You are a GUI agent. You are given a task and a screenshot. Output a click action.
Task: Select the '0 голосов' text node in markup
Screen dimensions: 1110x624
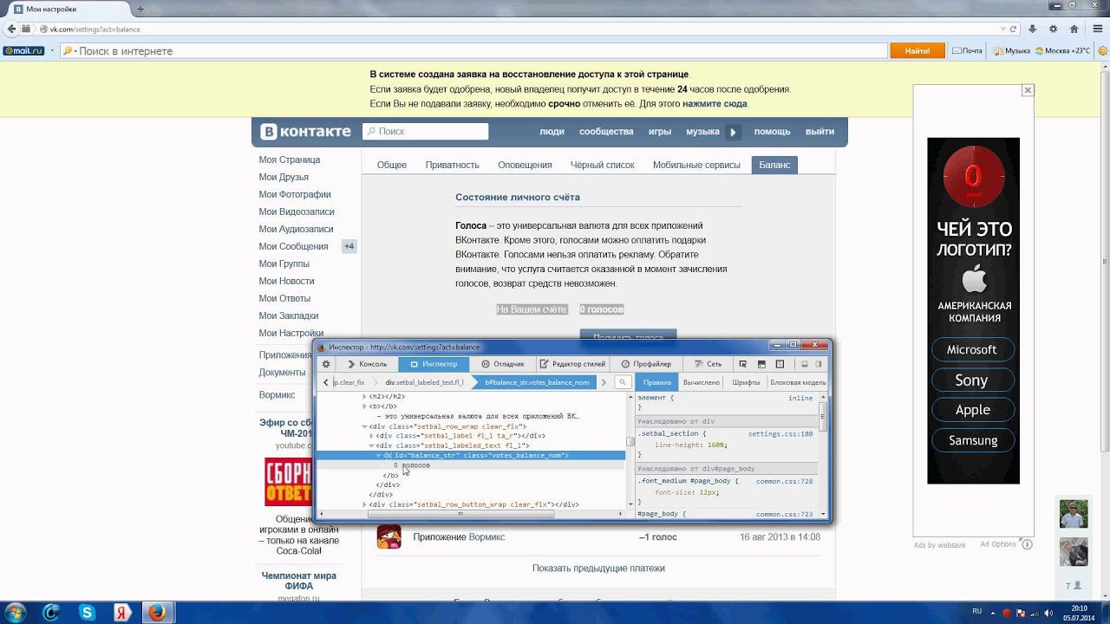[411, 465]
